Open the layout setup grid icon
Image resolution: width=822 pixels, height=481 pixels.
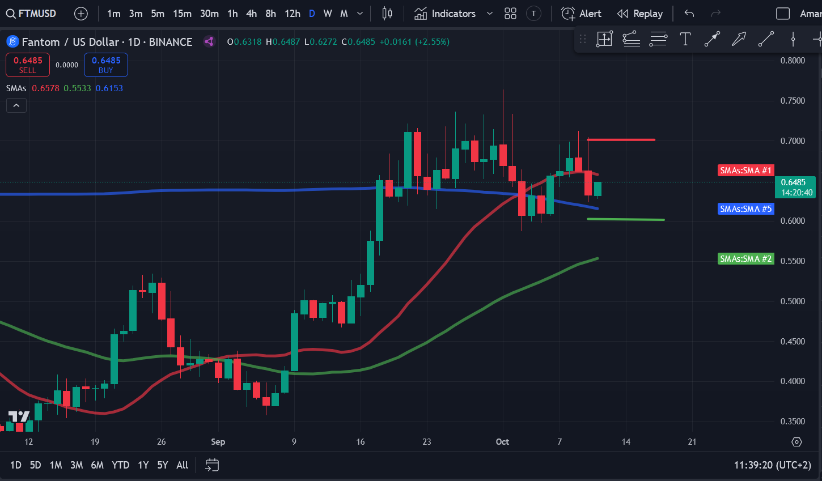510,14
